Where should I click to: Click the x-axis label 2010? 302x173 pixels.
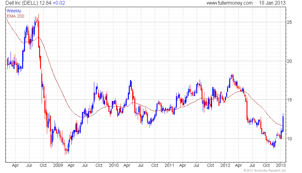coord(114,165)
